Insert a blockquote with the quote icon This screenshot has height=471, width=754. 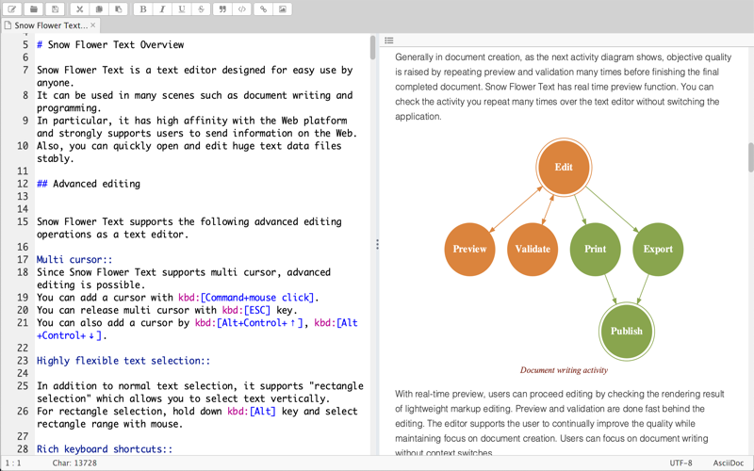click(x=222, y=9)
